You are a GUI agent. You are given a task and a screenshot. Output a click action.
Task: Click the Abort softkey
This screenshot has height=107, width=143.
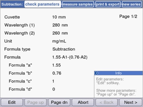pyautogui.click(x=83, y=102)
